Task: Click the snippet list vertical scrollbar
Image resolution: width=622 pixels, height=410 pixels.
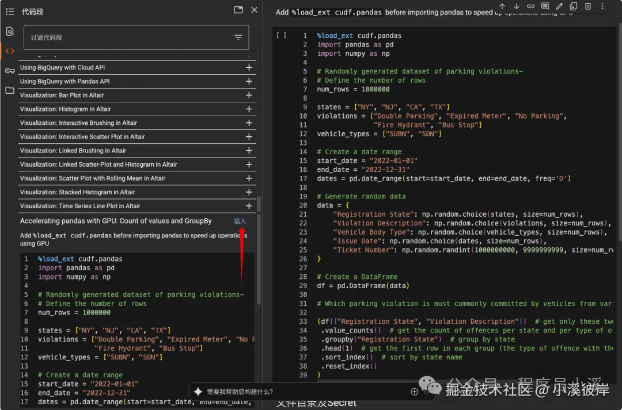Action: pos(259,204)
